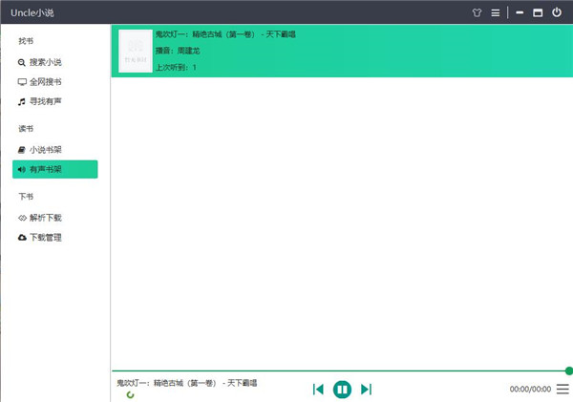Open the player chapter list icon
The height and width of the screenshot is (402, 573).
click(562, 389)
